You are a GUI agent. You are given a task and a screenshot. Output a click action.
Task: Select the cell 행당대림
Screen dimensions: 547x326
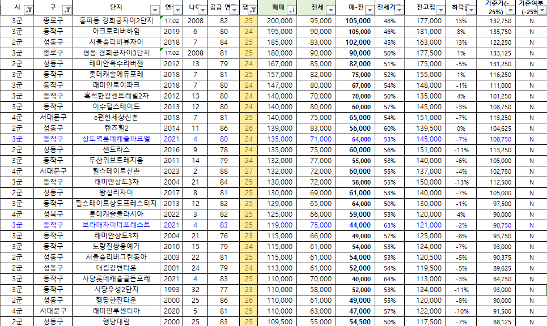pyautogui.click(x=116, y=322)
